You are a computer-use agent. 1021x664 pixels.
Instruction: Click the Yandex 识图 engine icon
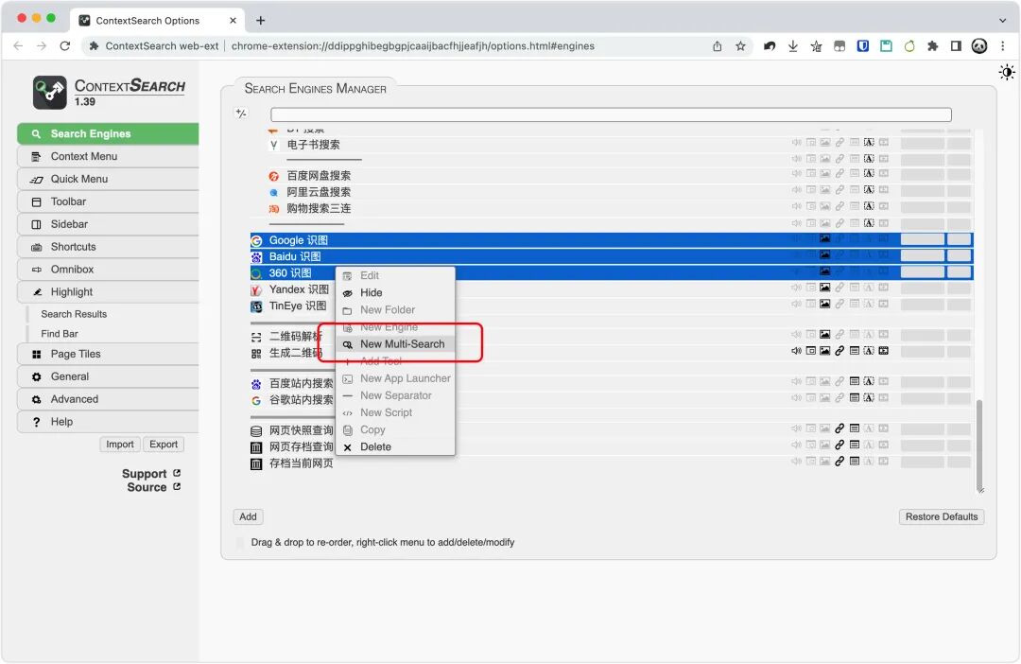tap(256, 289)
